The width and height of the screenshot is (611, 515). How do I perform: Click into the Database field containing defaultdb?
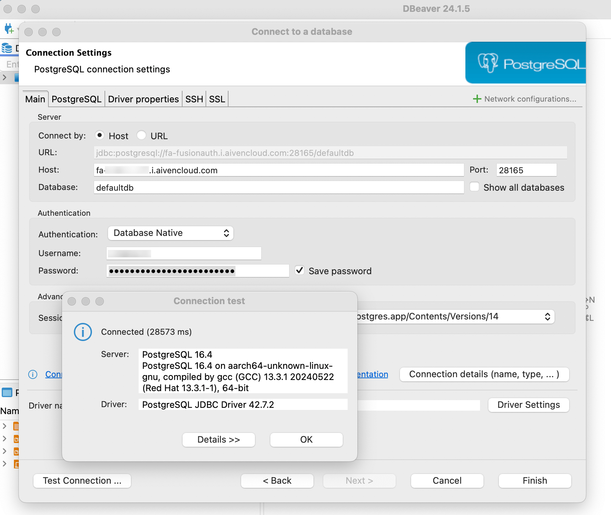(279, 188)
